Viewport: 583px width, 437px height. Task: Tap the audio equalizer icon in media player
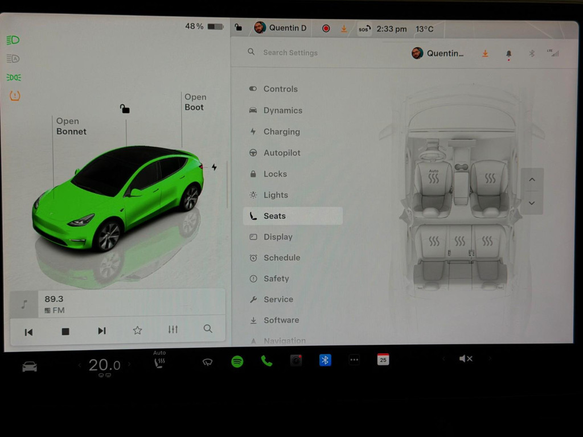click(x=173, y=329)
